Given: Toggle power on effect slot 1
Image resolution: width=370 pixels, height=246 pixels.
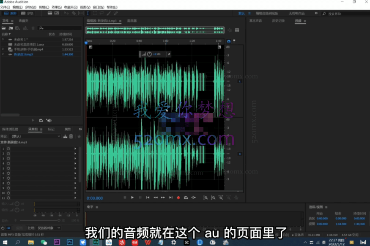Looking at the screenshot, I should click(x=8, y=148).
